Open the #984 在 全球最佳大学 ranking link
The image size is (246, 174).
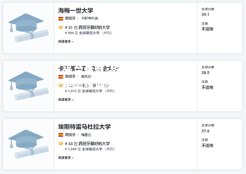click(88, 33)
